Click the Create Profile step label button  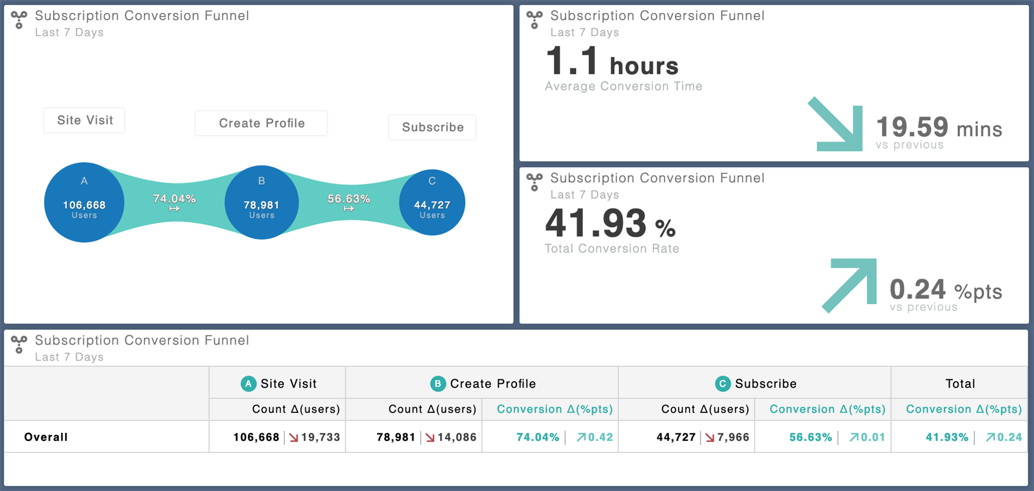pos(261,123)
